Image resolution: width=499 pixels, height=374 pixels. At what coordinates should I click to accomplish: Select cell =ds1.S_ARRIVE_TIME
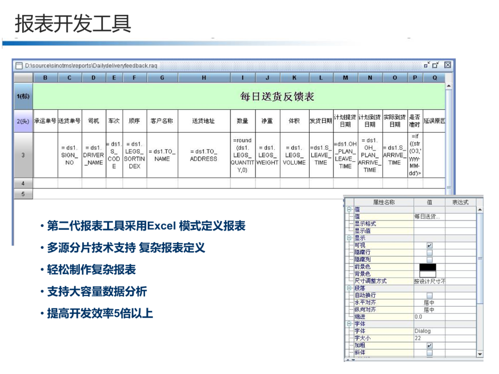tap(395, 155)
